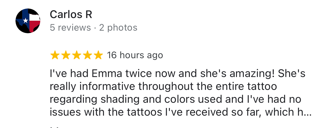View Carlos R's 5 reviews
The image size is (333, 128).
point(70,28)
